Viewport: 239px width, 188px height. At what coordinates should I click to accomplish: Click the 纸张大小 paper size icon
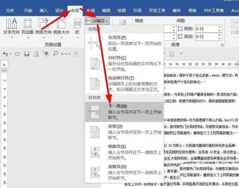[61, 24]
